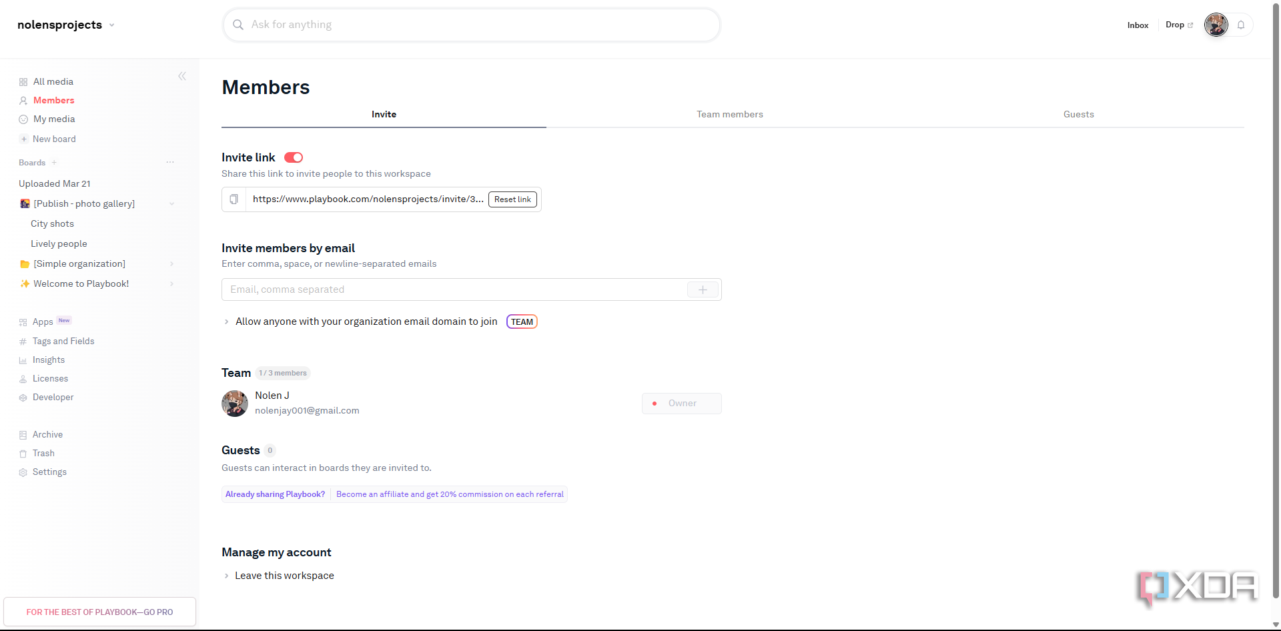Click the Simple organization folder icon

point(25,264)
